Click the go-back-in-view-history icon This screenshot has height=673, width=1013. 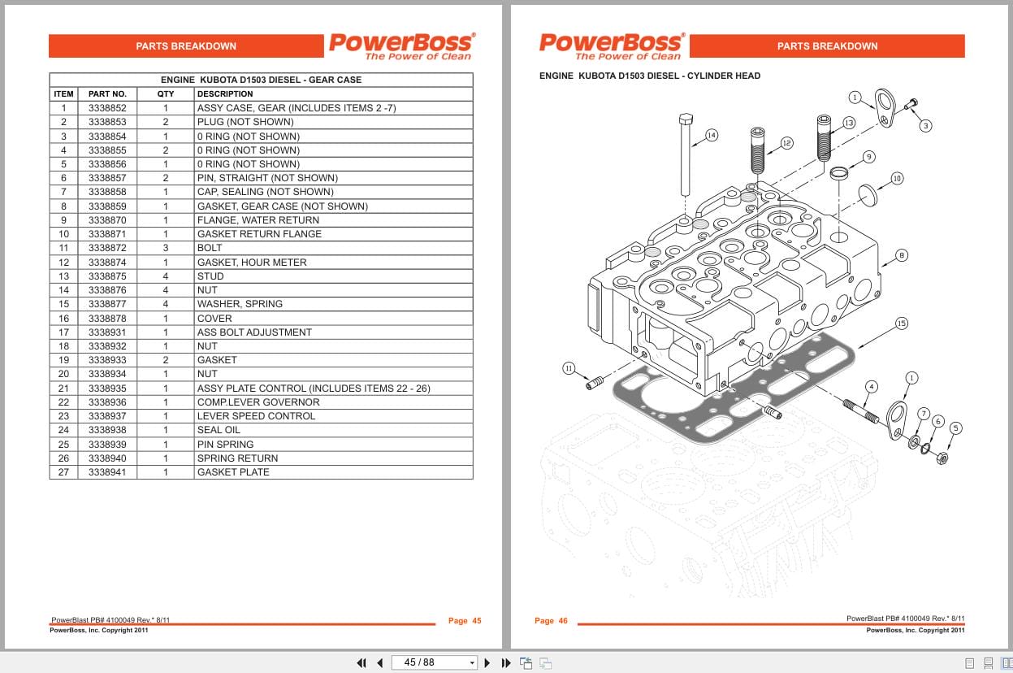tap(526, 662)
